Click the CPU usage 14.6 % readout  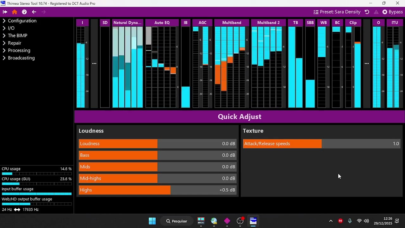37,169
